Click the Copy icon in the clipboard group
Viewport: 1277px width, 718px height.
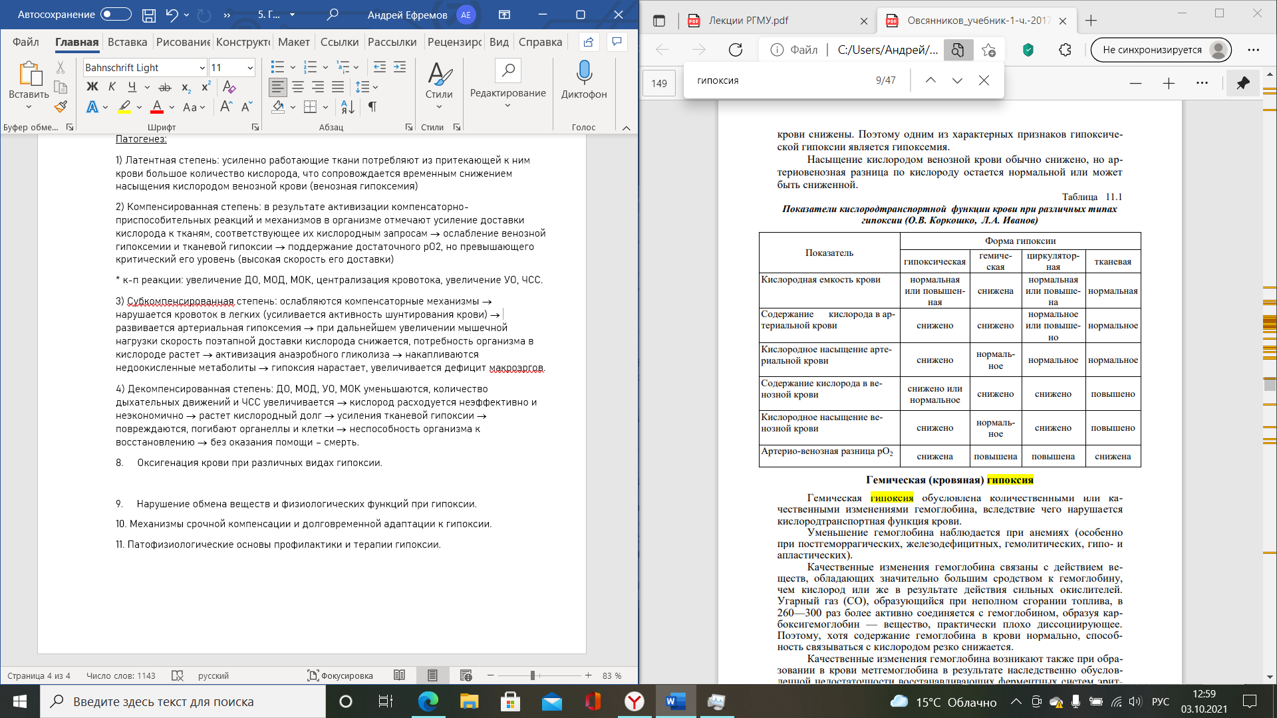pyautogui.click(x=61, y=87)
